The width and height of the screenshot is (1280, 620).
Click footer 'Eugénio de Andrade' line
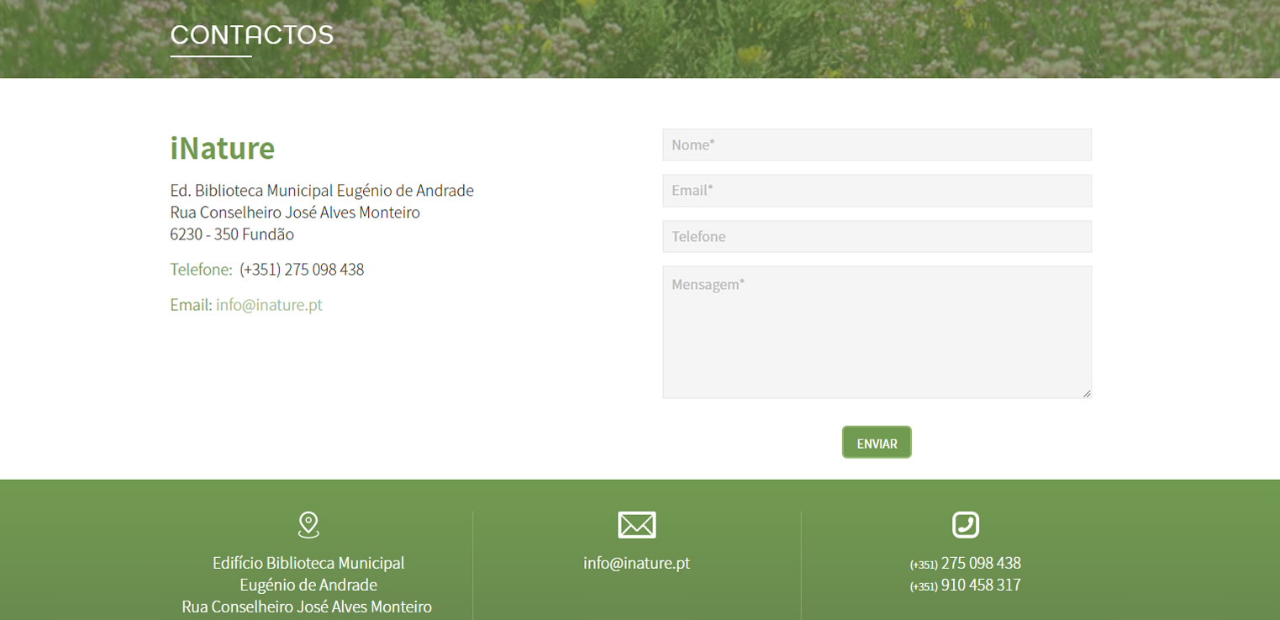[308, 585]
